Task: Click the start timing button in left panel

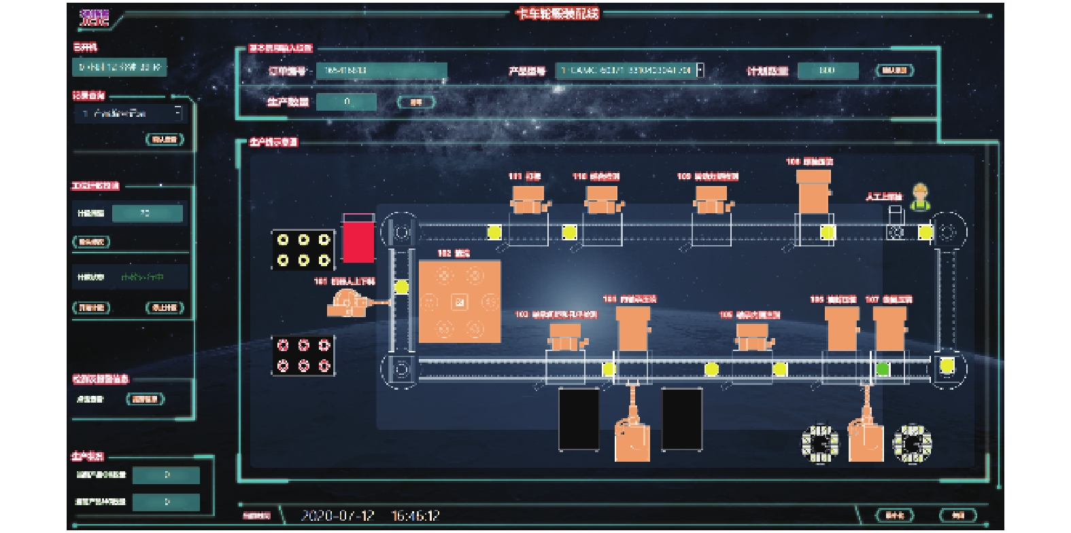Action: point(91,308)
